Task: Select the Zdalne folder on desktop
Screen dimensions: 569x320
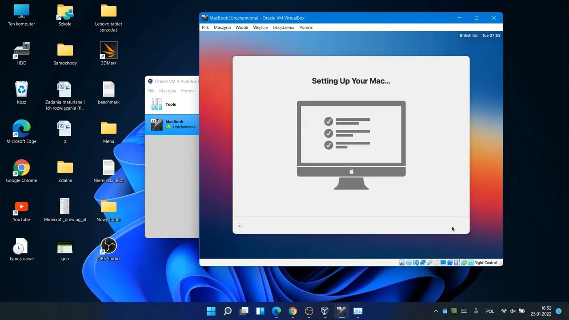Action: [x=65, y=172]
